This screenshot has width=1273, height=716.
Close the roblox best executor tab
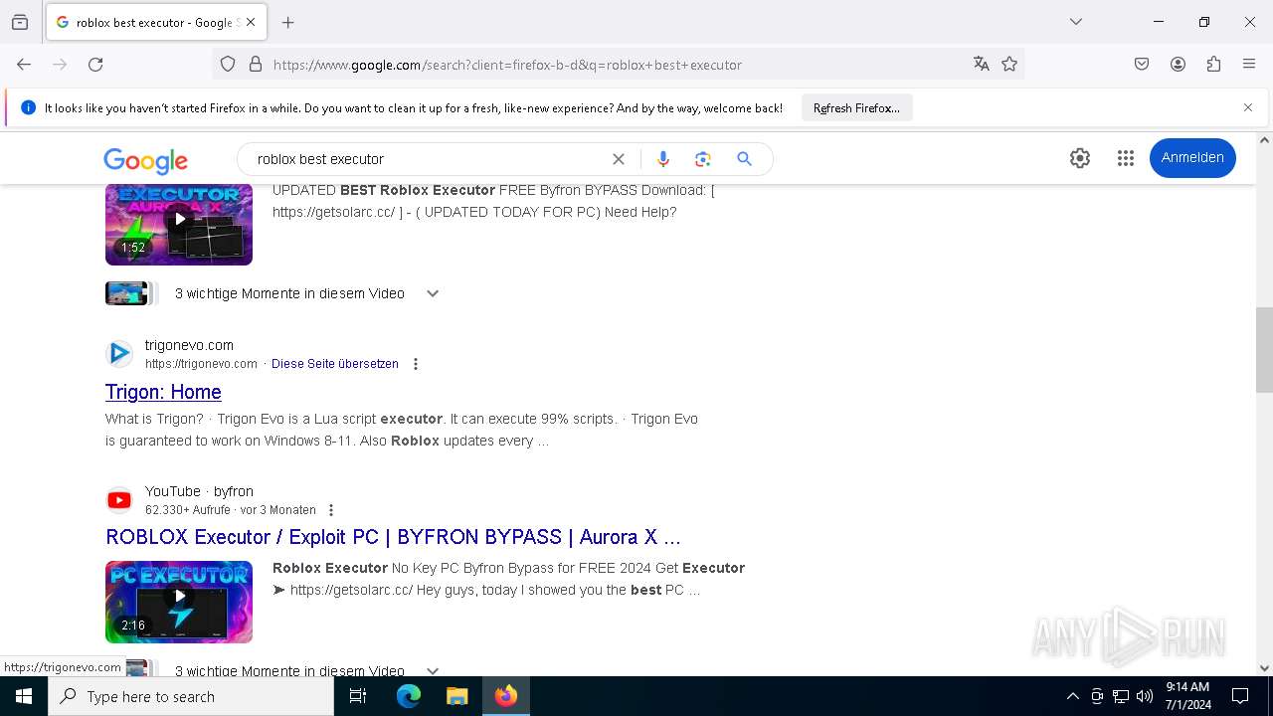[x=251, y=22]
